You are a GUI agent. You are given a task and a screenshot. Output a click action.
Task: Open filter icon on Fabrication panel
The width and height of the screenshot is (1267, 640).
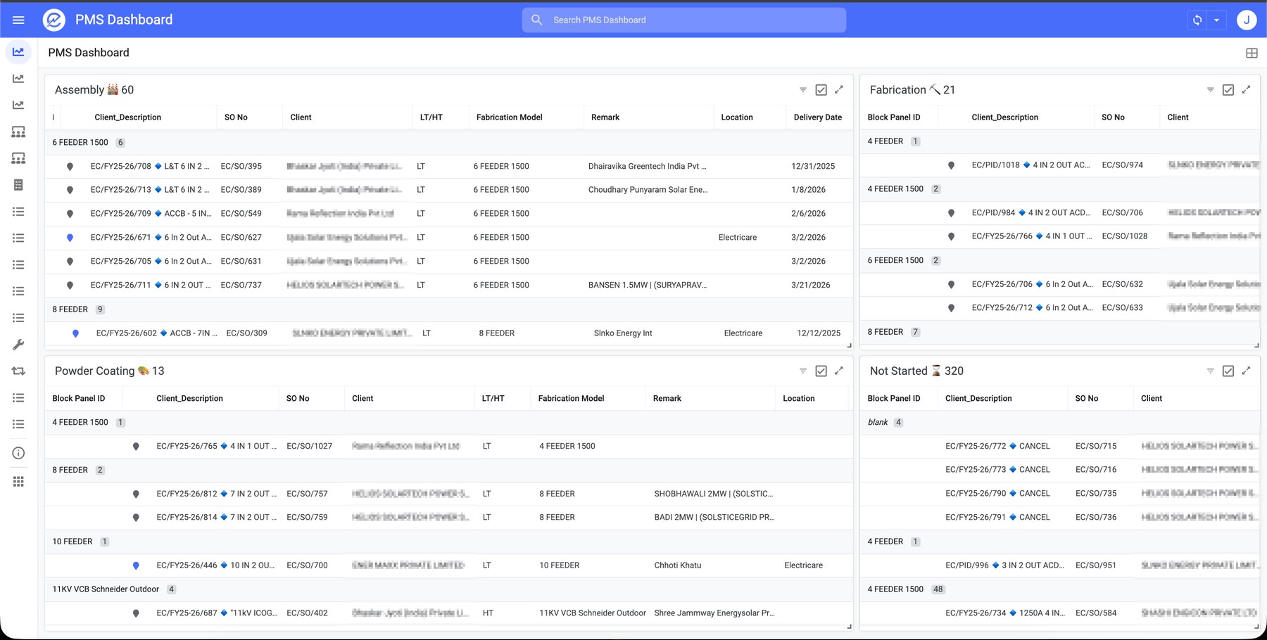pos(1210,90)
